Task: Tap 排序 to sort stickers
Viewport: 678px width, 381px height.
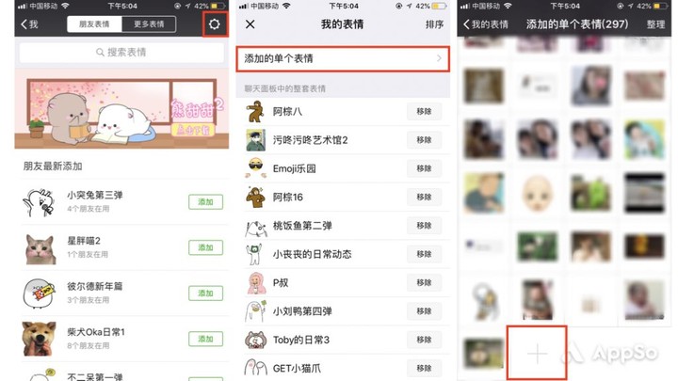Action: (x=434, y=24)
